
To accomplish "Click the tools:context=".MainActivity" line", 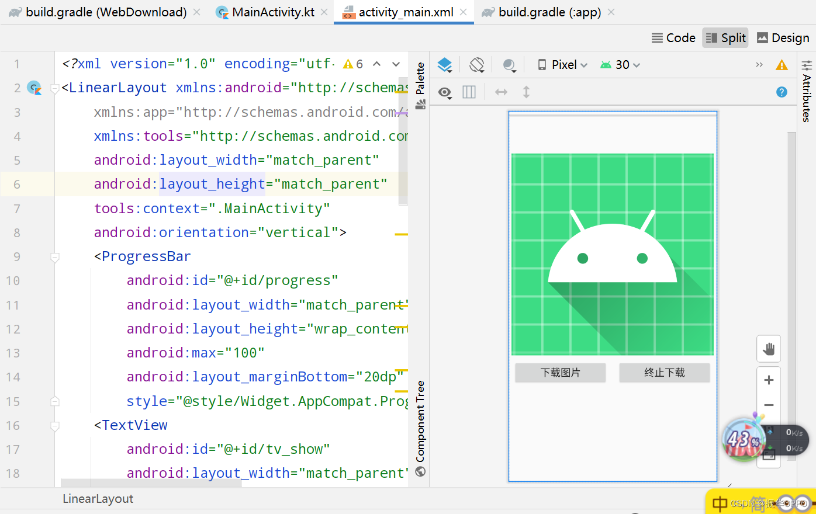I will (212, 209).
